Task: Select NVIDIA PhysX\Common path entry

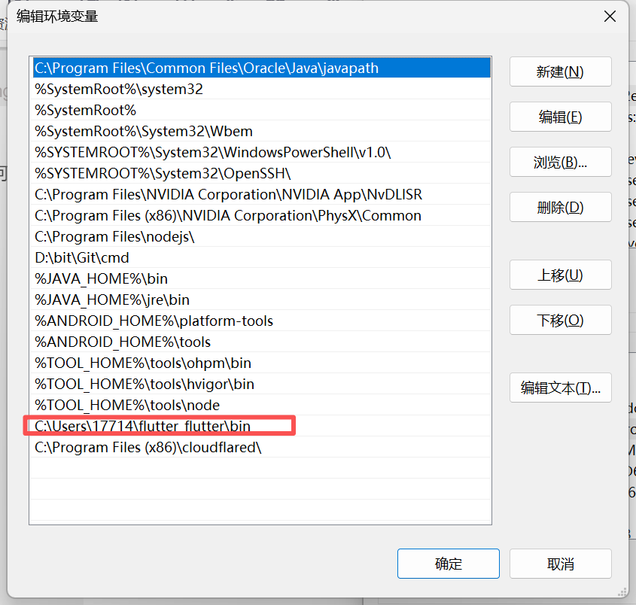Action: (260, 215)
